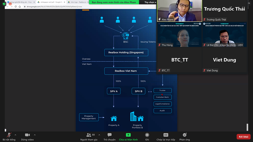253x142 pixels.
Task: Click the PDF viewer vertical scrollbar thumb
Action: (247, 127)
